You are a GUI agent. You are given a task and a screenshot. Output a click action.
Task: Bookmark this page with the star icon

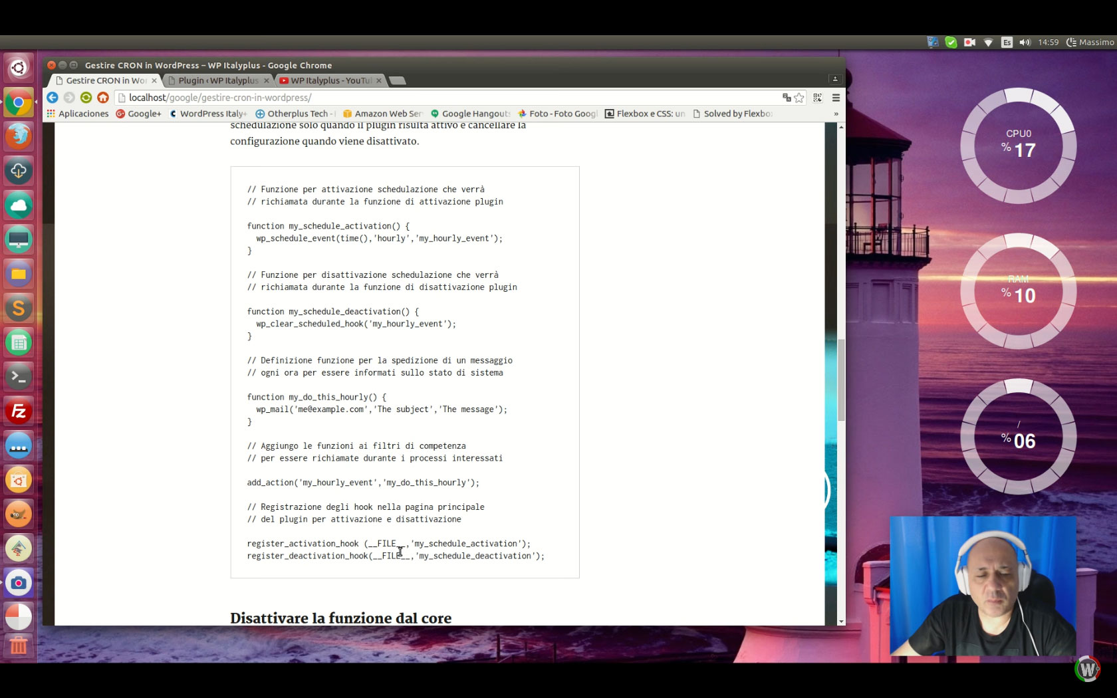799,98
